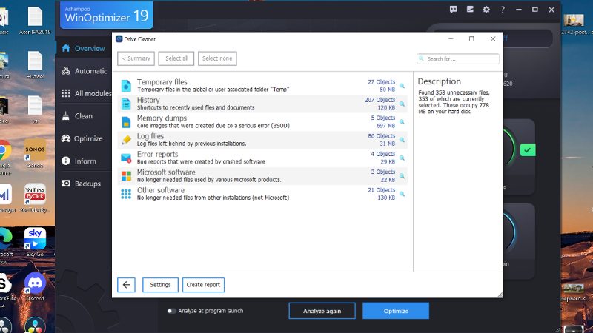
Task: Click the 207 Objects count for History
Action: click(380, 100)
